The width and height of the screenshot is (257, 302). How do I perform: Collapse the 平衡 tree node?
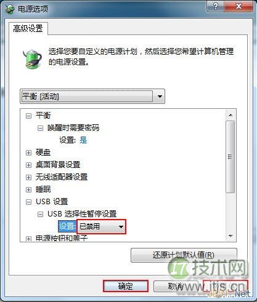[28, 116]
